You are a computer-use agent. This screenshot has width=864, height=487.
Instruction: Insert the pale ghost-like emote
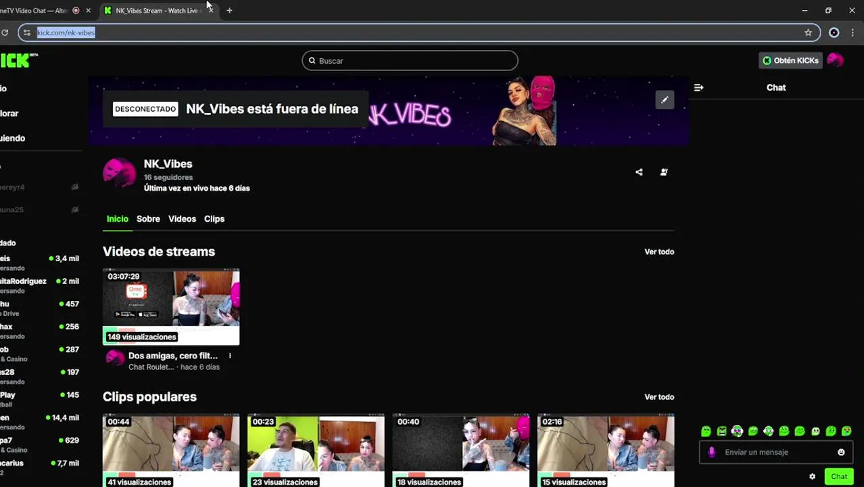(815, 431)
